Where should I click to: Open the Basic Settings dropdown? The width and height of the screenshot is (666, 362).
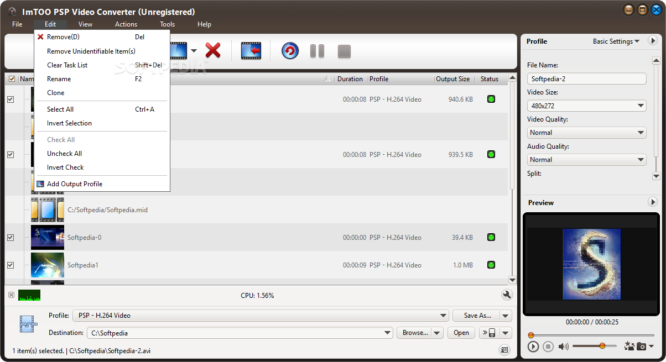coord(616,41)
